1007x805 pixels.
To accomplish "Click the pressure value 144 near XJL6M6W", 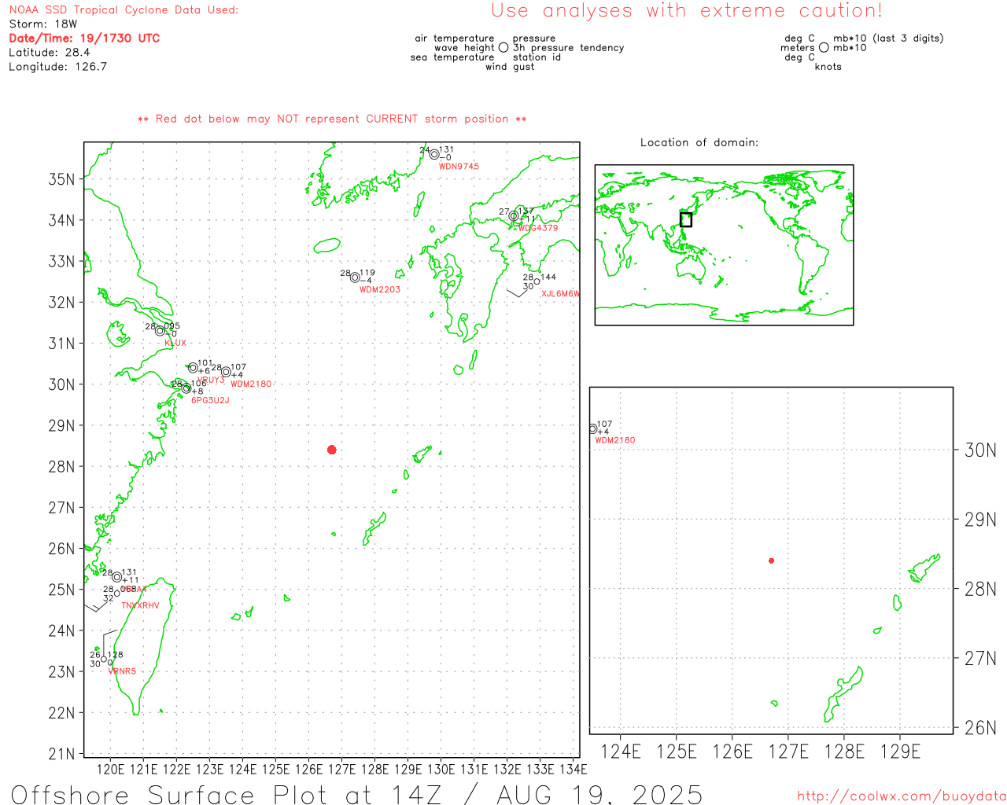I will (548, 277).
